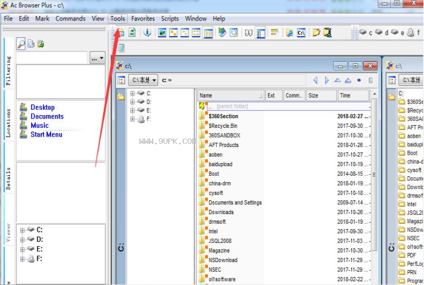Open the Tools menu
Viewport: 424px width, 285px height.
tap(117, 19)
